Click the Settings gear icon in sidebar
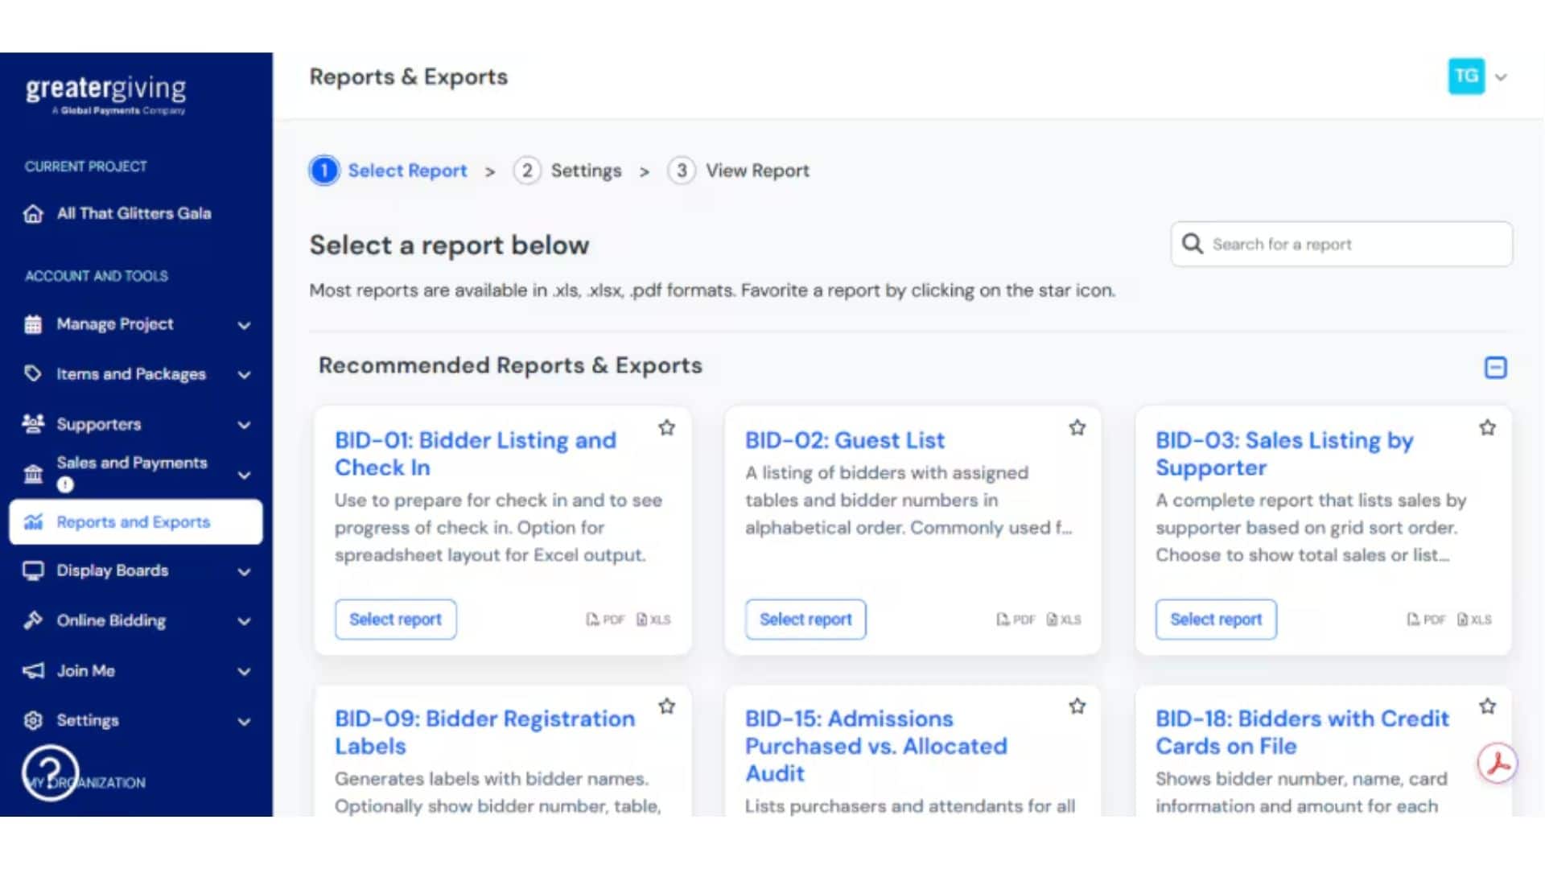The width and height of the screenshot is (1545, 869). point(33,721)
